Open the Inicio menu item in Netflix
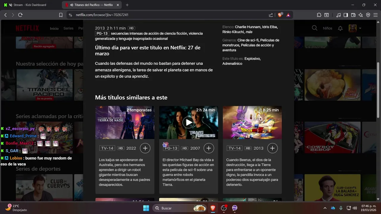This screenshot has height=214, width=381. tap(54, 29)
